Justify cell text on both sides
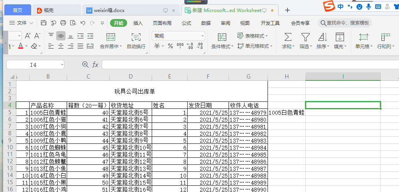The image size is (399, 192). (x=80, y=46)
